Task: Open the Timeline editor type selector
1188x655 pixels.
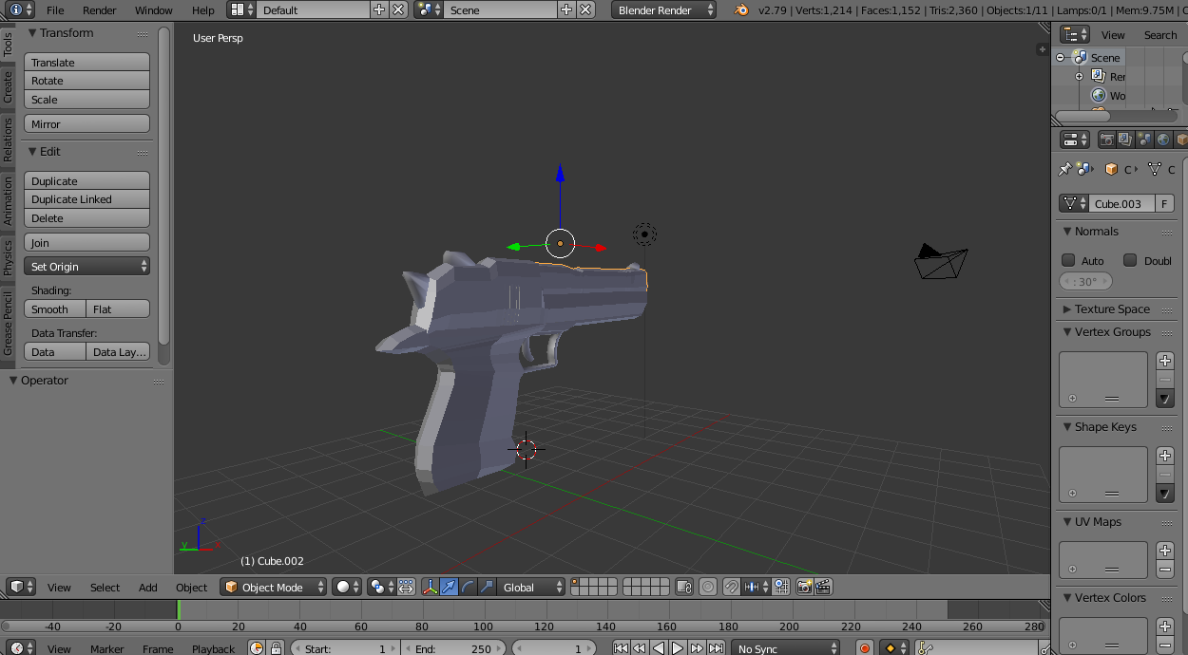Action: click(21, 647)
